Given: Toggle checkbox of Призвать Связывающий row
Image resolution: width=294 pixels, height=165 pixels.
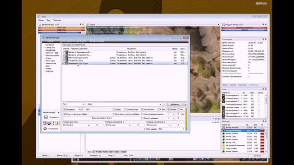Looking at the screenshot, I should (x=64, y=52).
